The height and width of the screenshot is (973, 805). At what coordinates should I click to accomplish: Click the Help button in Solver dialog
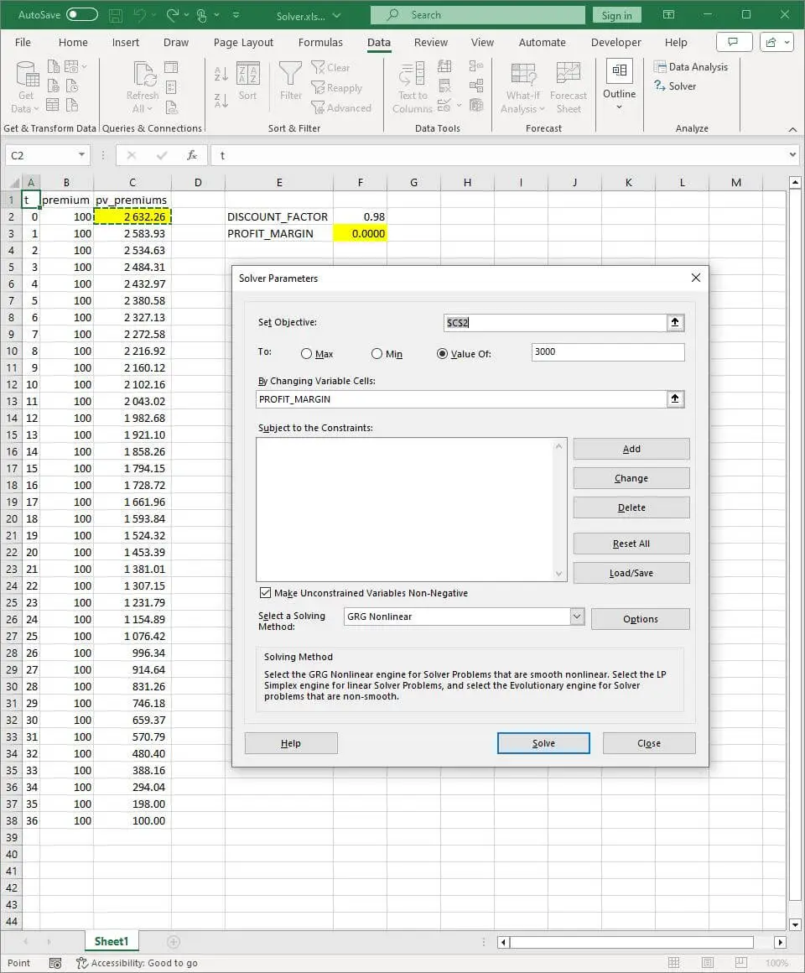[x=291, y=743]
